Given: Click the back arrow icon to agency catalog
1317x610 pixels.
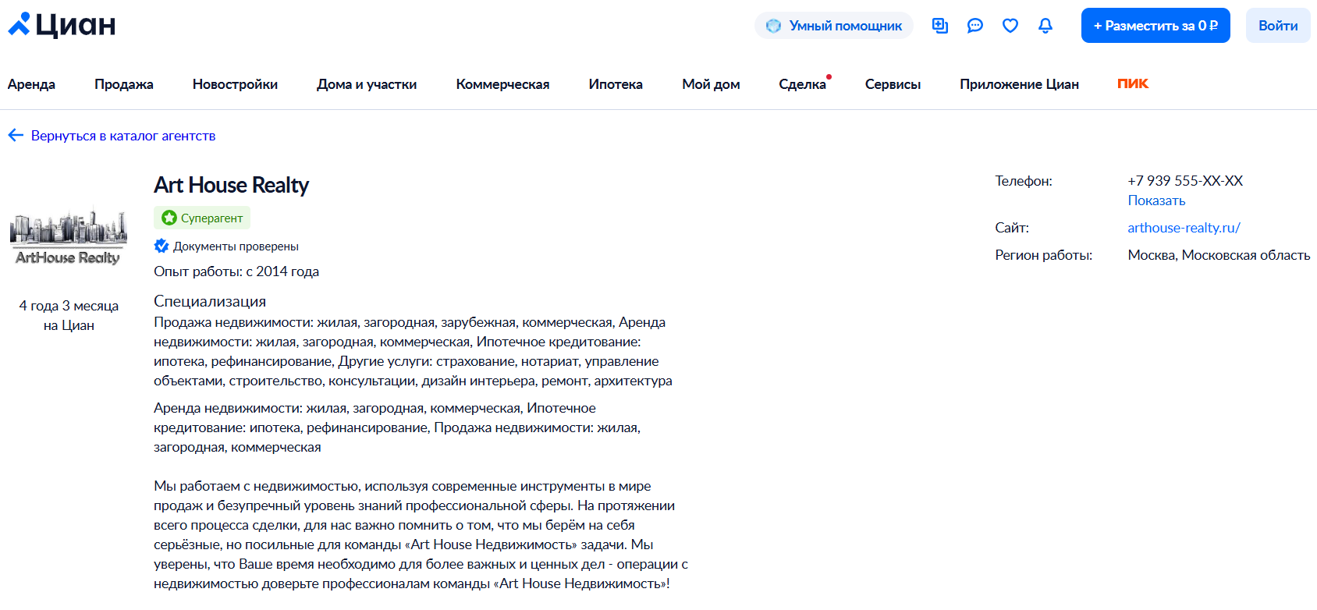Looking at the screenshot, I should (16, 136).
